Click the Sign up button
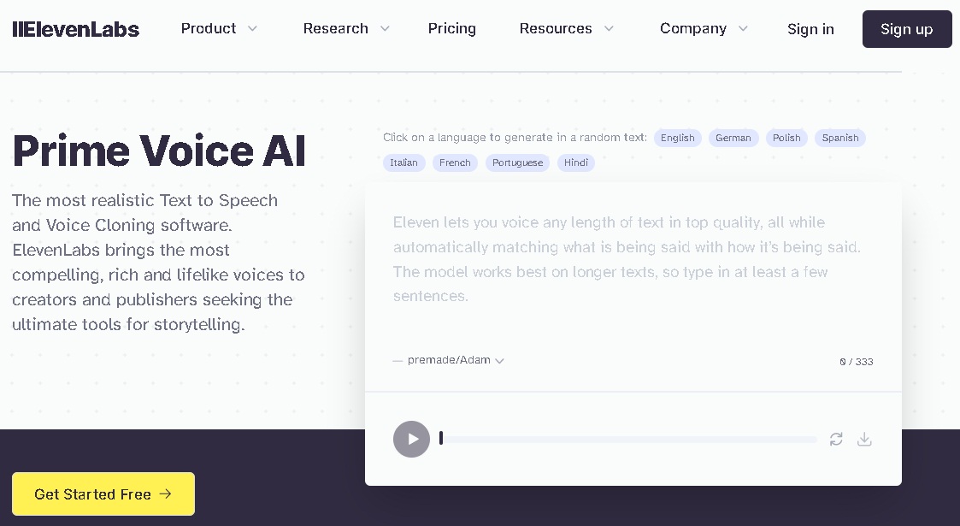Image resolution: width=960 pixels, height=526 pixels. point(907,29)
